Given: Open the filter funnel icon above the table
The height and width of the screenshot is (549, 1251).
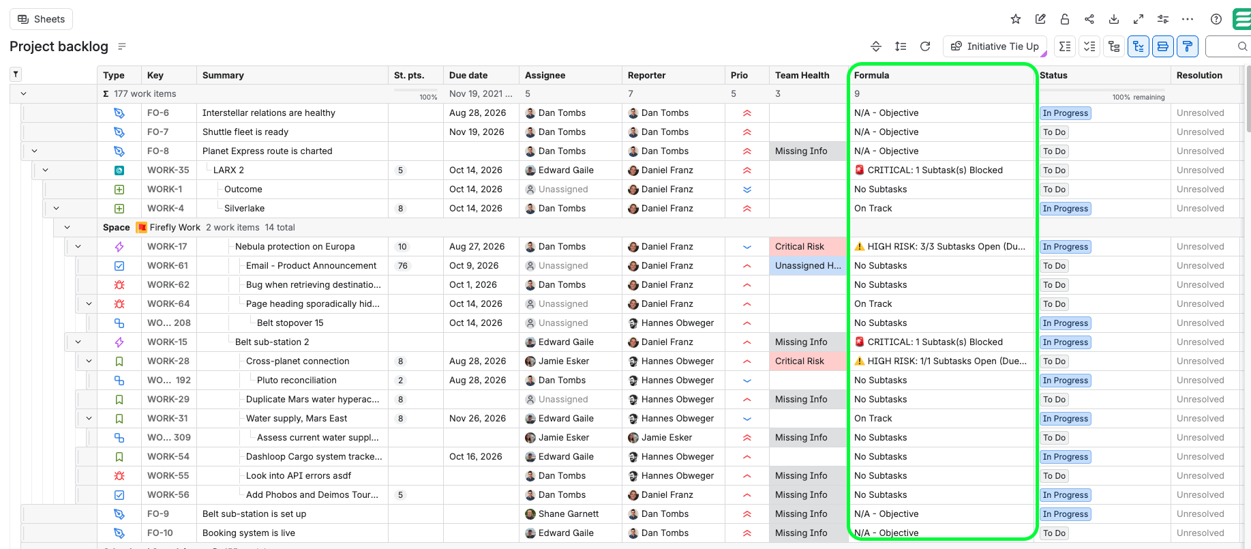Looking at the screenshot, I should pyautogui.click(x=16, y=74).
